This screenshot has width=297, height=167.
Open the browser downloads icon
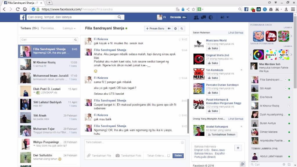tap(286, 9)
